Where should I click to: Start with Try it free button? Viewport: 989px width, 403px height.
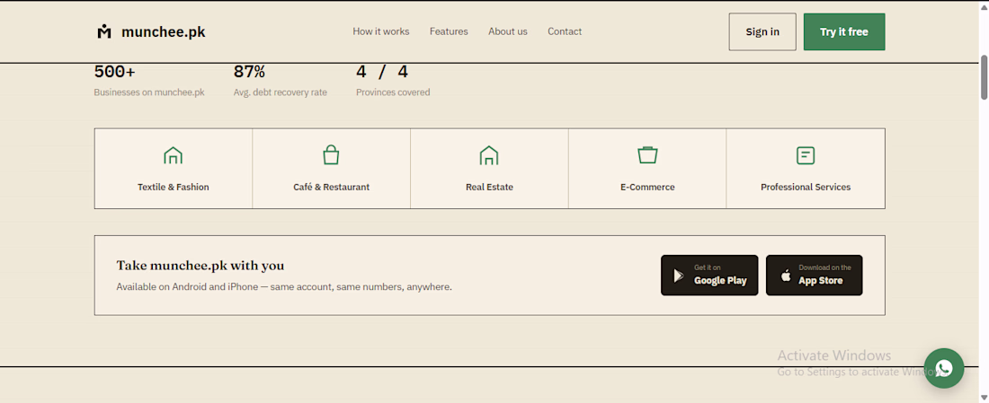[844, 31]
